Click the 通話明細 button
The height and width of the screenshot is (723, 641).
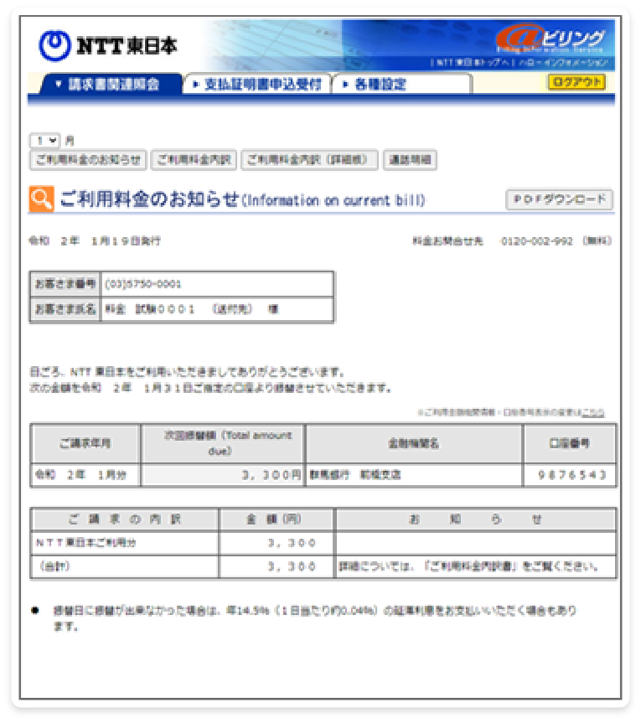pos(410,160)
